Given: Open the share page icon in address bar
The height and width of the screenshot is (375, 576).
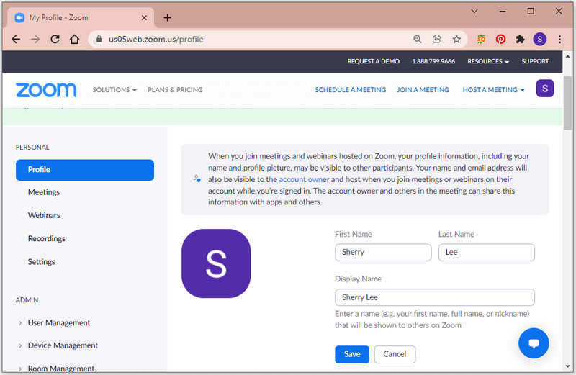Looking at the screenshot, I should (437, 40).
